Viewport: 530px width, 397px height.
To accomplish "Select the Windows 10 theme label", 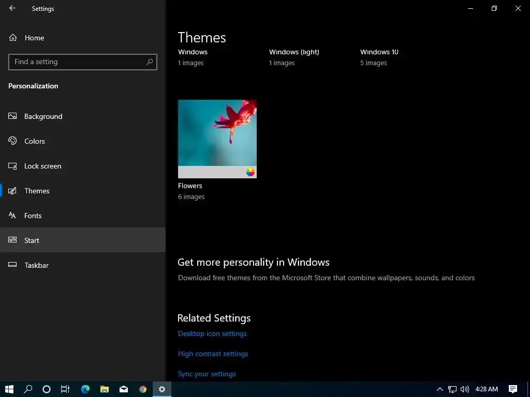I will 379,52.
